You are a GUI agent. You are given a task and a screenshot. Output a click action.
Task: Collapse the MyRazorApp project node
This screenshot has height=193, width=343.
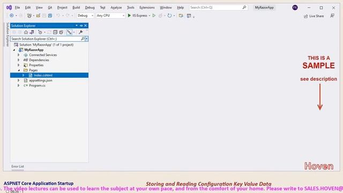pos(14,50)
